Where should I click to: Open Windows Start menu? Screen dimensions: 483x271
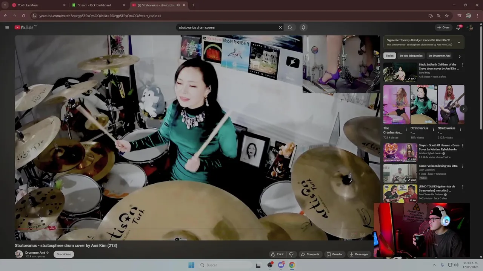coord(191,265)
